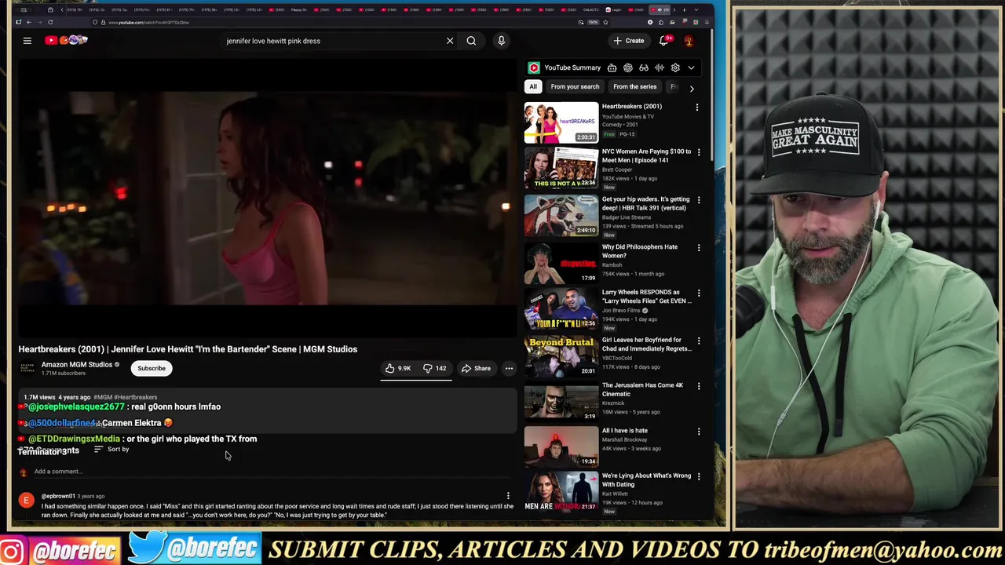The height and width of the screenshot is (565, 1005).
Task: Open options for Get your hip waders
Action: click(697, 200)
